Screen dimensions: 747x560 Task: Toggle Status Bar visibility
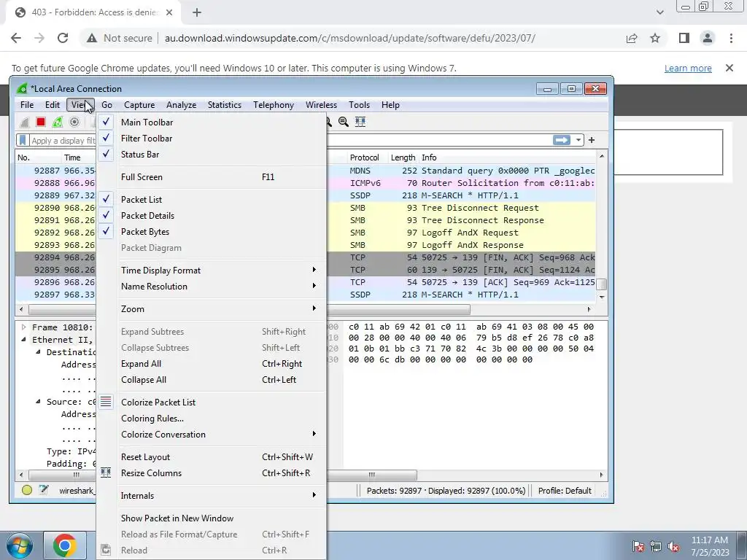click(x=212, y=155)
